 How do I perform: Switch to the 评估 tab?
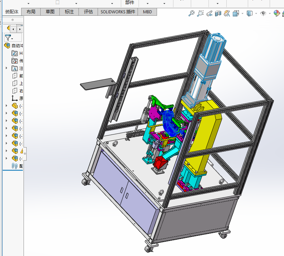[88, 12]
